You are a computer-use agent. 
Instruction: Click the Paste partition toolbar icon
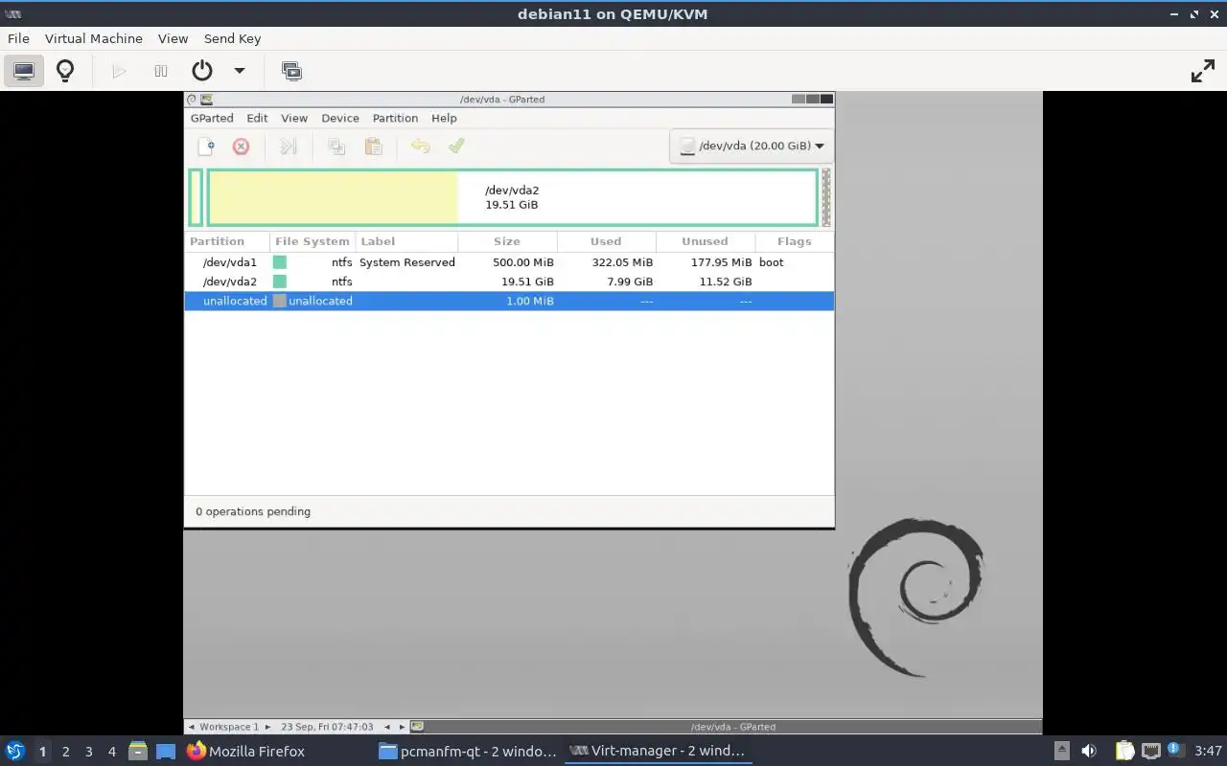click(373, 146)
